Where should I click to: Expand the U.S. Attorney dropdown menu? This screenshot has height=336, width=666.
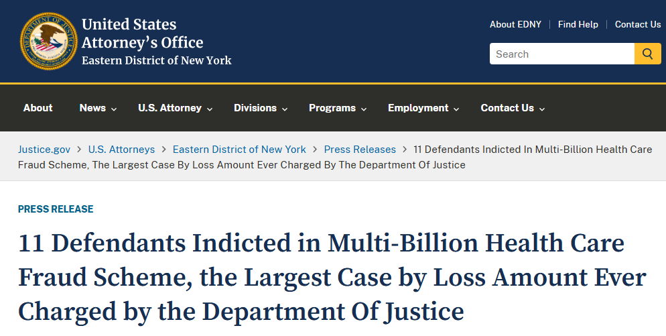coord(176,108)
